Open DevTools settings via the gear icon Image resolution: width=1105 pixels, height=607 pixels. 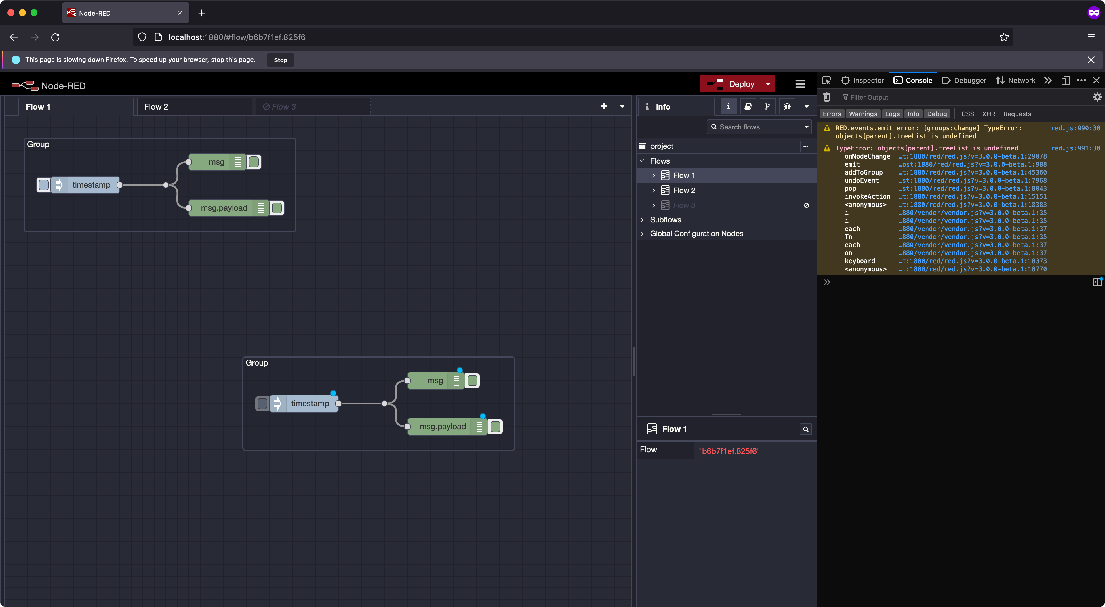tap(1097, 97)
